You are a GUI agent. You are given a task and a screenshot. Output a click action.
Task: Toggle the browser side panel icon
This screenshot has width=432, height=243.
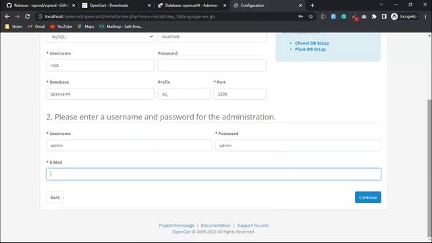point(384,16)
